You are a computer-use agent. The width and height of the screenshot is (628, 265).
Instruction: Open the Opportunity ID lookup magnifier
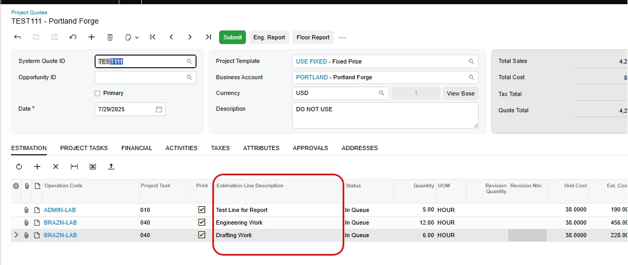point(189,78)
